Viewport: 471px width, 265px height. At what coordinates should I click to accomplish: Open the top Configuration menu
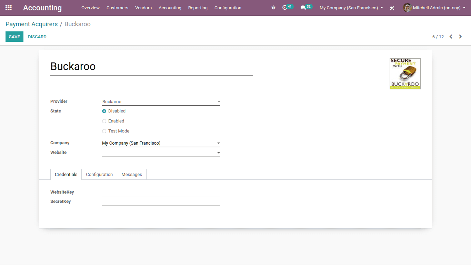coord(228,8)
